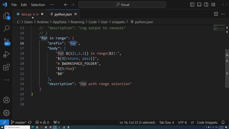The width and height of the screenshot is (229, 129).
Task: Open the Search view in activity bar
Action: (x=6, y=28)
